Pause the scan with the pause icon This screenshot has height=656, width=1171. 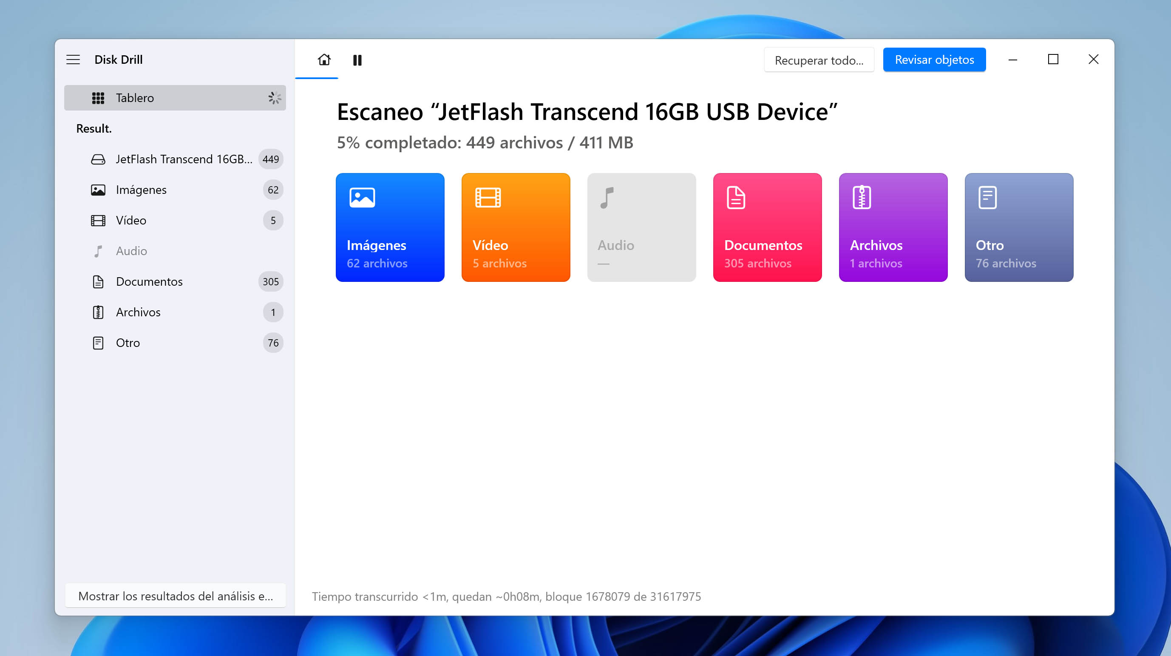pos(357,60)
